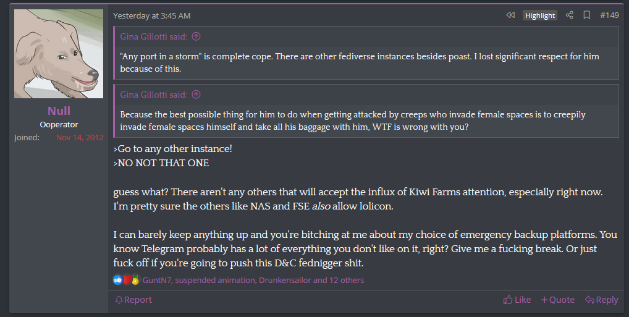Open Null's user profile name link
629x317 pixels.
[59, 111]
